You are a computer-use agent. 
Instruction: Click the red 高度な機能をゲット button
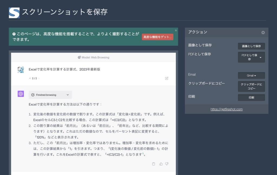pyautogui.click(x=157, y=37)
